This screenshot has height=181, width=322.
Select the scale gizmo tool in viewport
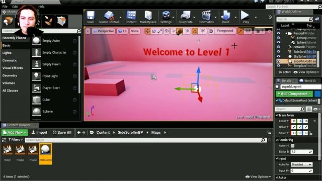pyautogui.click(x=160, y=31)
